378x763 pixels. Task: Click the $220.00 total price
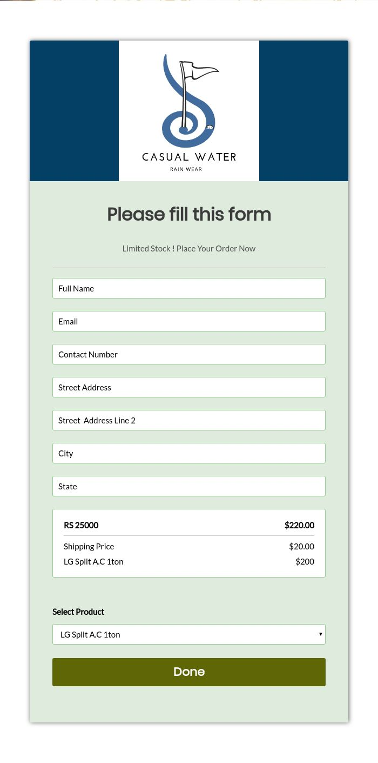click(299, 525)
